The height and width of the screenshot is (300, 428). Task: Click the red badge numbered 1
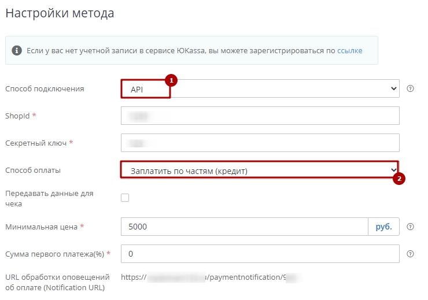(x=171, y=80)
